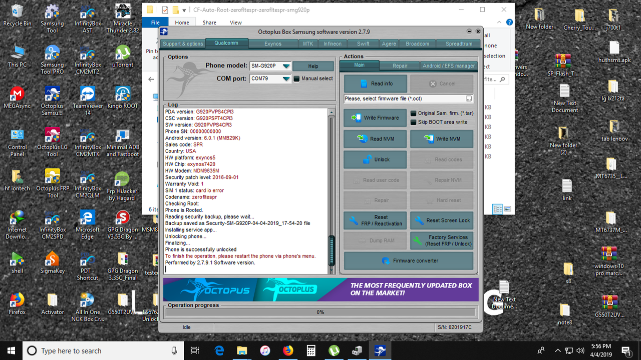Click Factory Services (Reset FRP / Unlock)

[x=442, y=240]
